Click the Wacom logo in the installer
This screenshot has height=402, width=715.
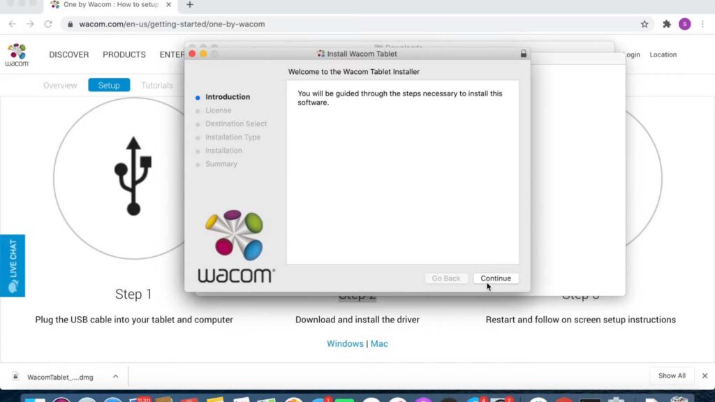tap(236, 246)
